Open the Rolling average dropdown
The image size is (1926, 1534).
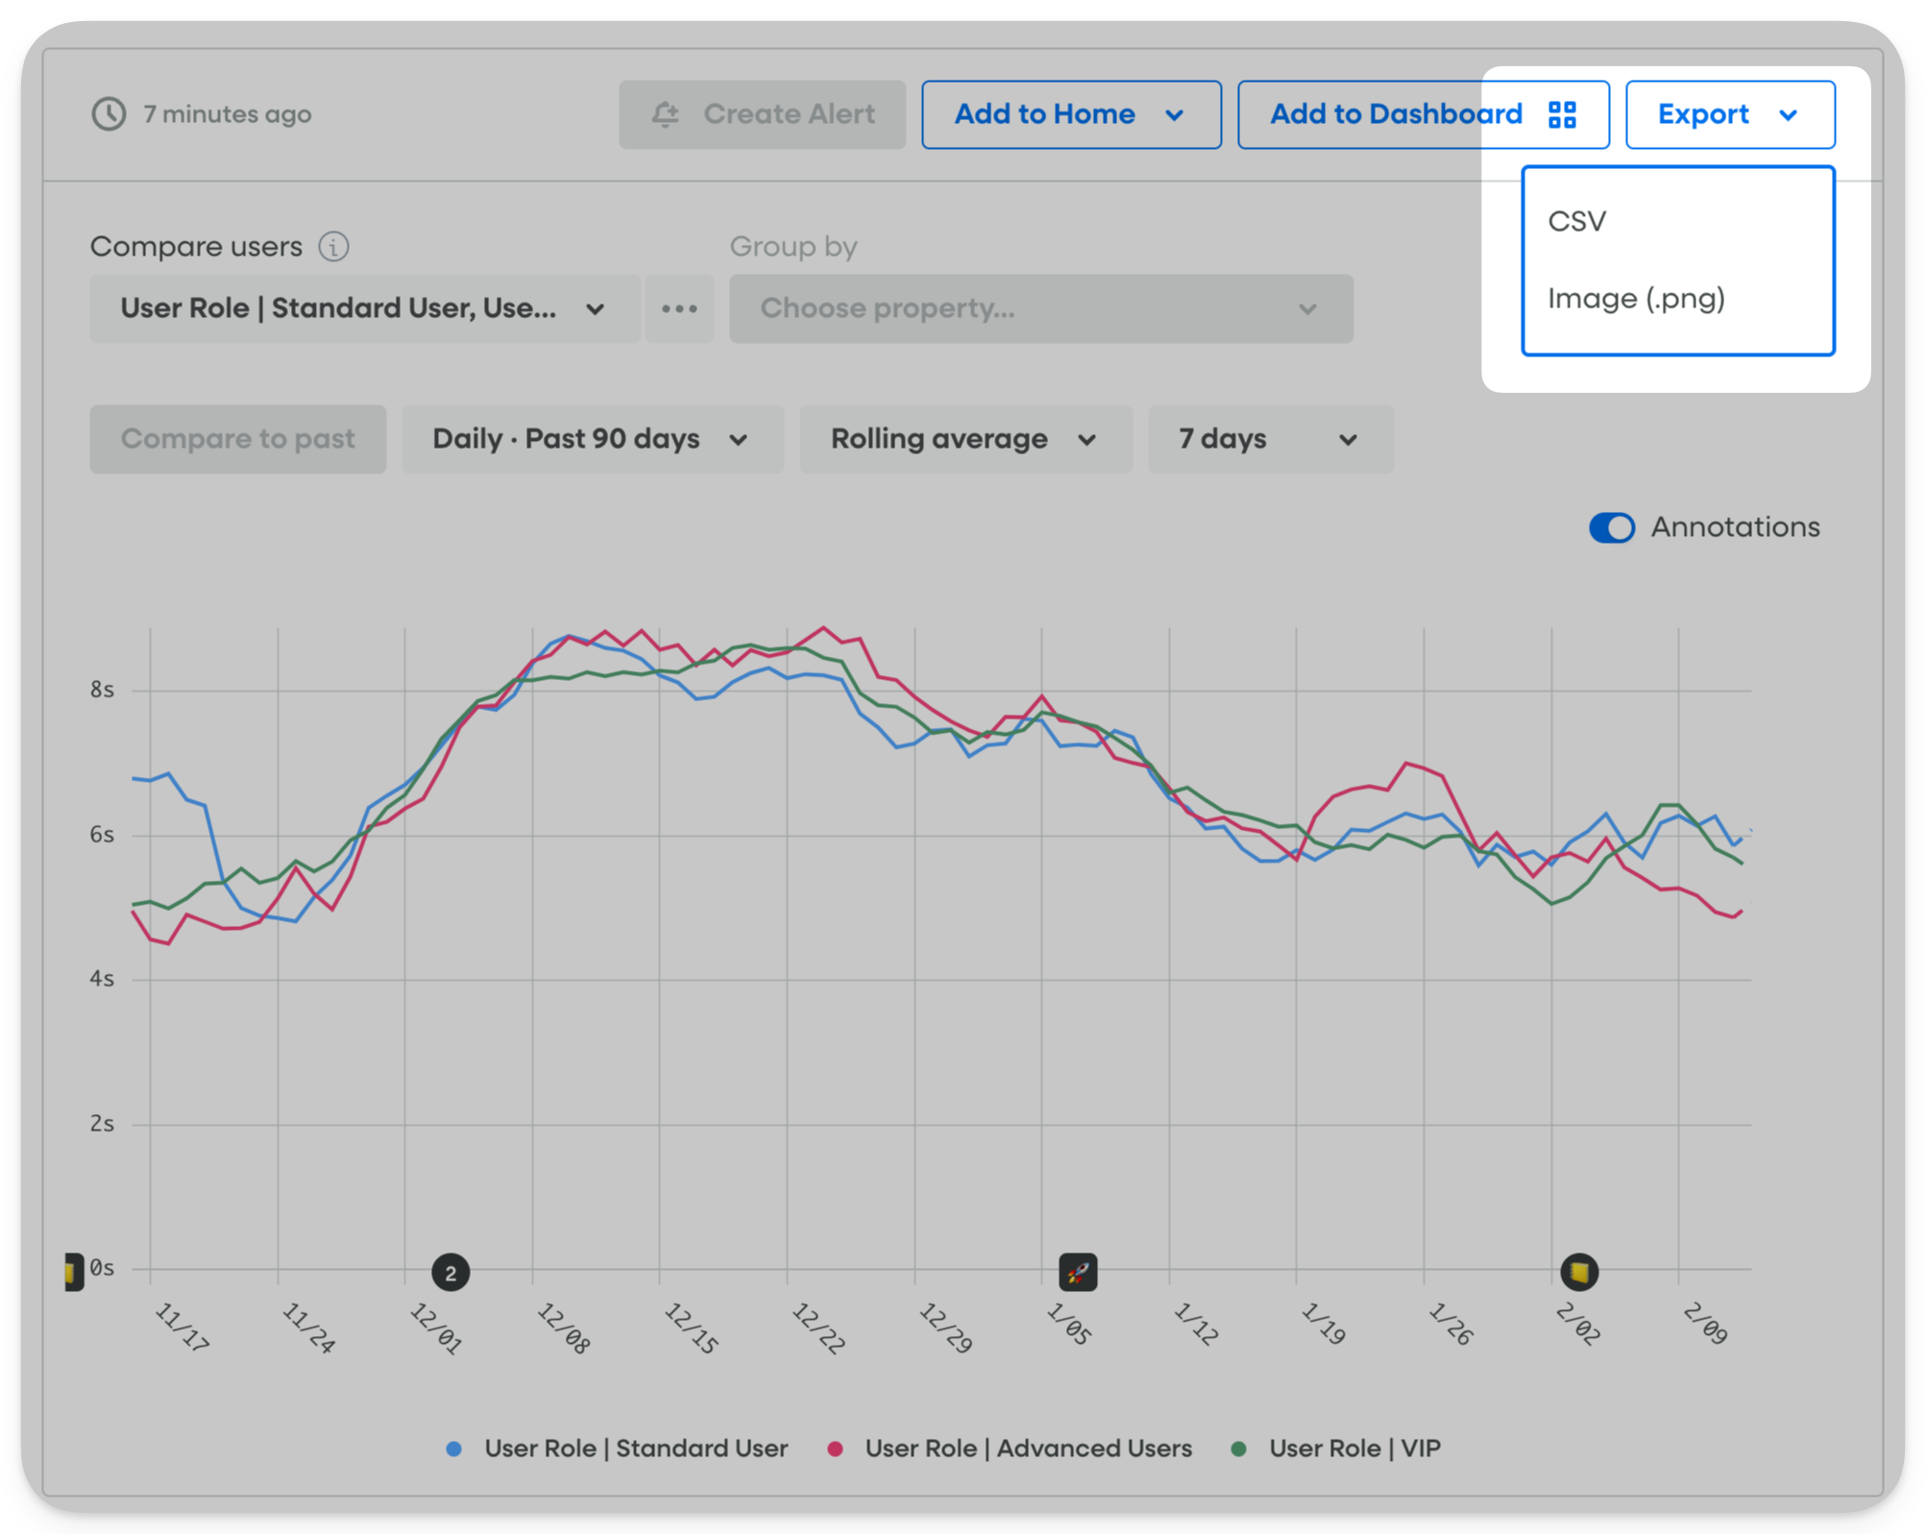tap(963, 439)
